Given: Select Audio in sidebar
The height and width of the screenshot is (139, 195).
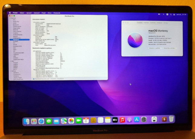Looking at the screenshot, I should pyautogui.click(x=15, y=23).
